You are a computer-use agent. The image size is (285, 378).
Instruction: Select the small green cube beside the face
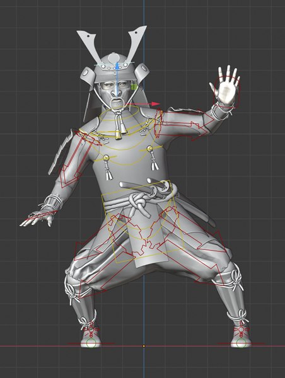pyautogui.click(x=134, y=86)
